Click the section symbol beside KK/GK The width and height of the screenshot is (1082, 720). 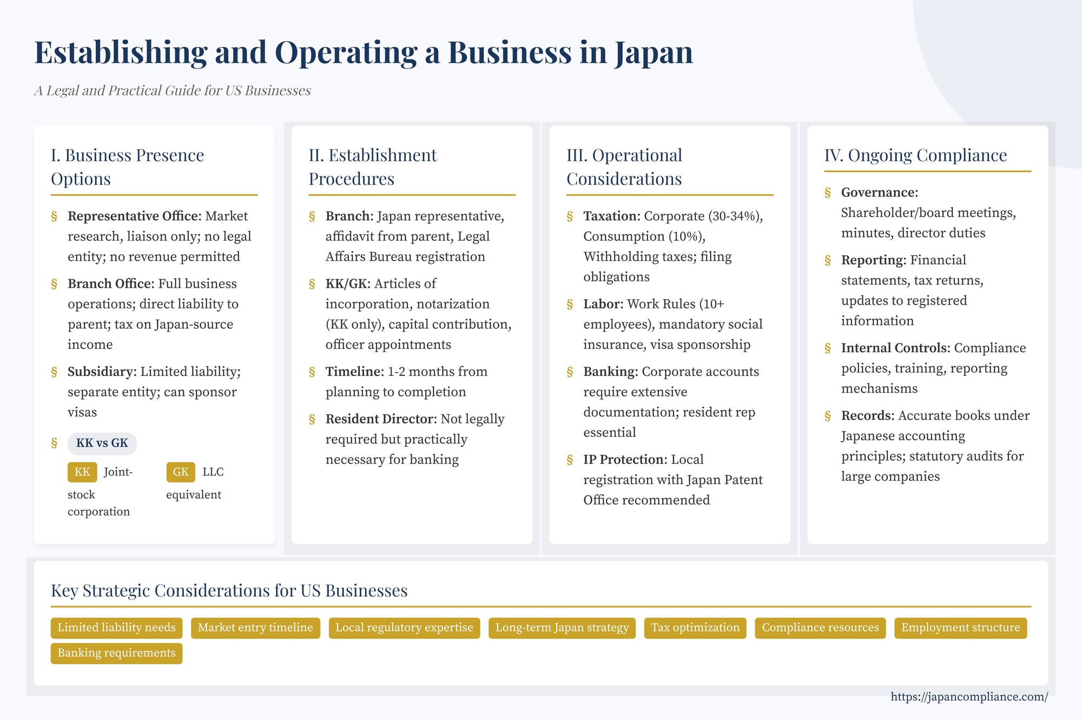(312, 285)
